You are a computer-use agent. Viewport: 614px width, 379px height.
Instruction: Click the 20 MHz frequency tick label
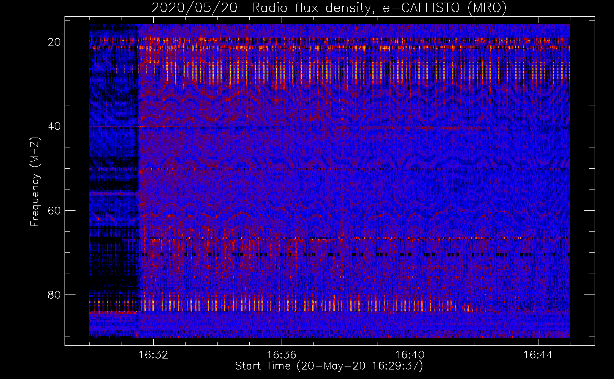pos(55,42)
